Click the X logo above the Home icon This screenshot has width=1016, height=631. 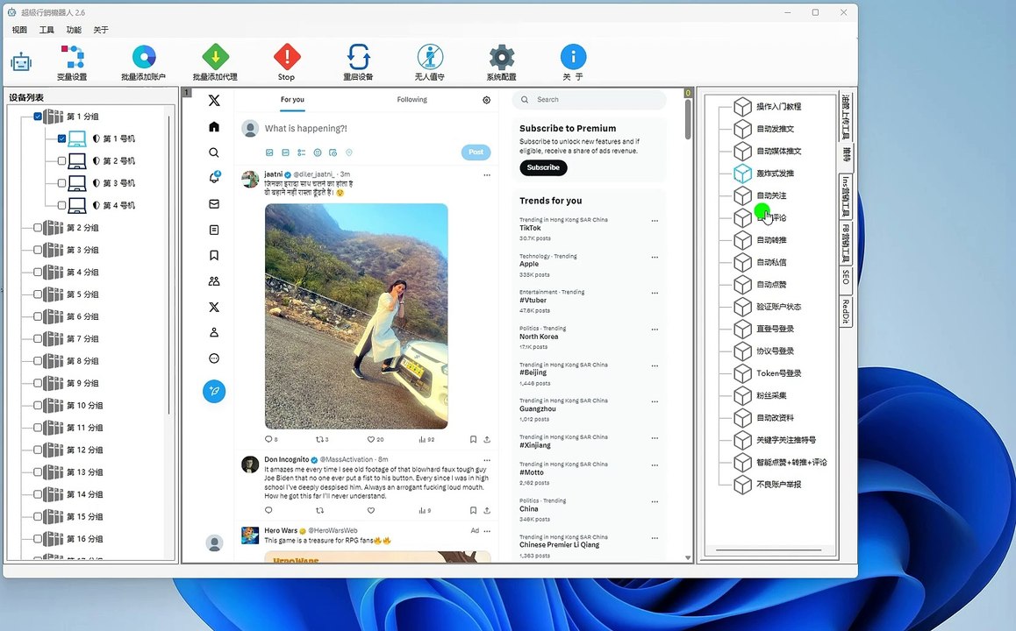214,100
